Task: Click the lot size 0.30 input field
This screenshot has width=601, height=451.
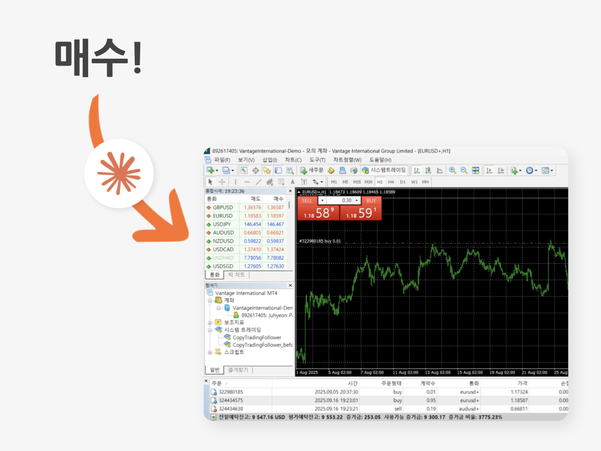Action: pos(340,200)
